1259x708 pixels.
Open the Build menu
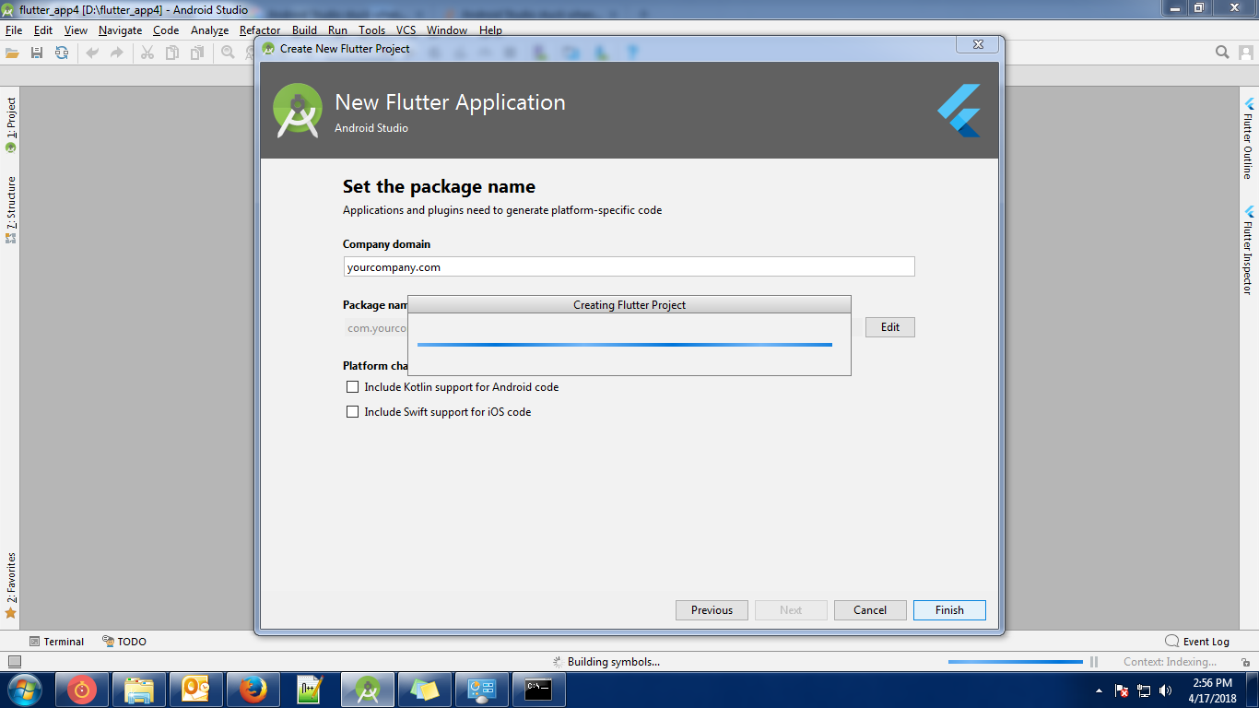pyautogui.click(x=304, y=30)
